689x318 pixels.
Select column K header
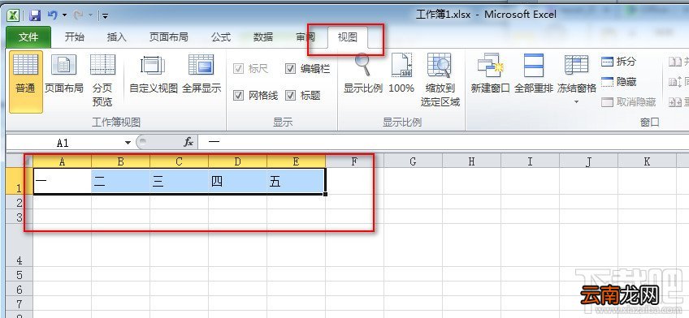click(x=647, y=161)
